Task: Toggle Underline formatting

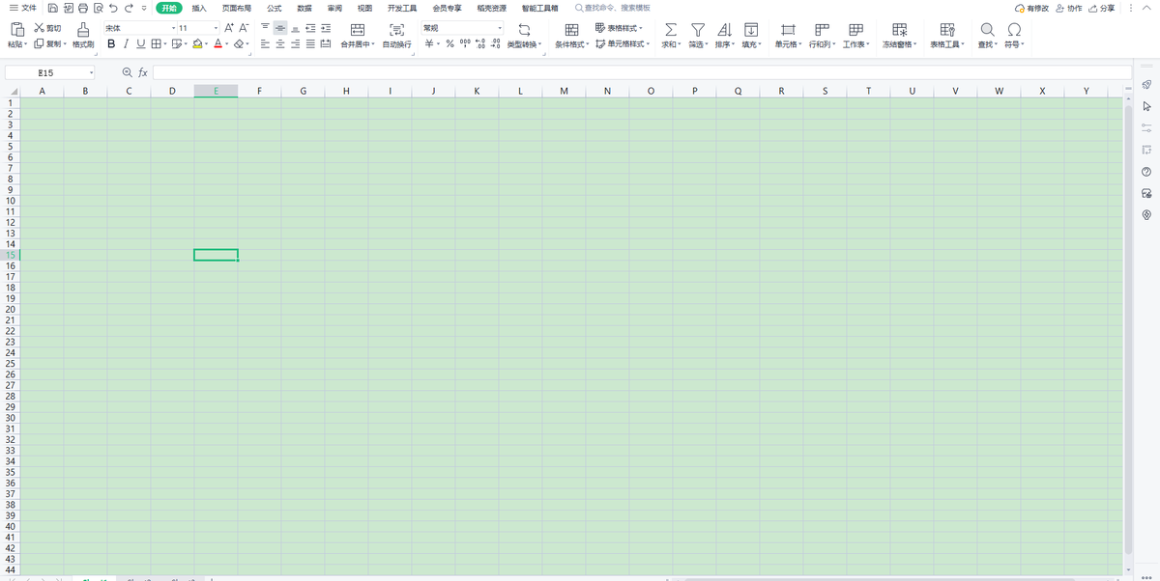Action: [x=140, y=44]
